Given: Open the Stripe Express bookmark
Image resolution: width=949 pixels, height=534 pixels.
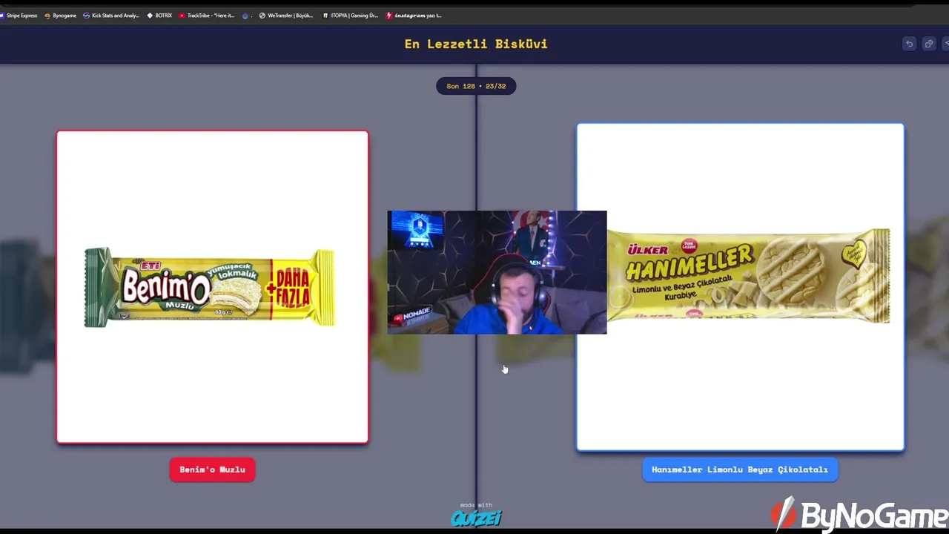Looking at the screenshot, I should (x=20, y=15).
